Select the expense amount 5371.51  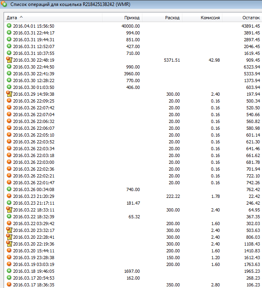[172, 60]
